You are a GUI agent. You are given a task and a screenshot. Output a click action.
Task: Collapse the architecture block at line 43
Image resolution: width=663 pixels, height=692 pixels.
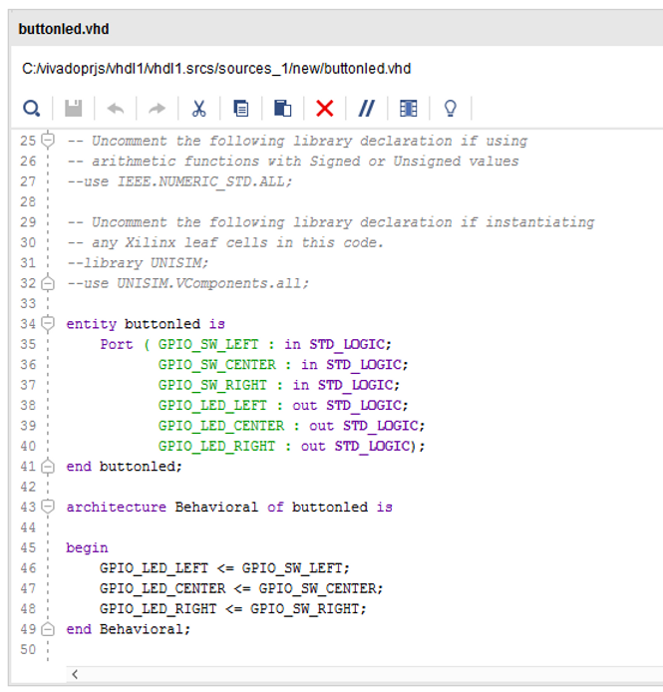pyautogui.click(x=48, y=507)
